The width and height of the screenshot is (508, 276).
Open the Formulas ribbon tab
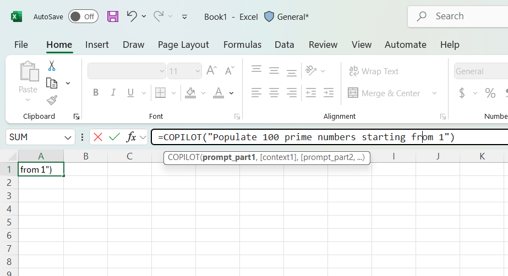pos(242,45)
